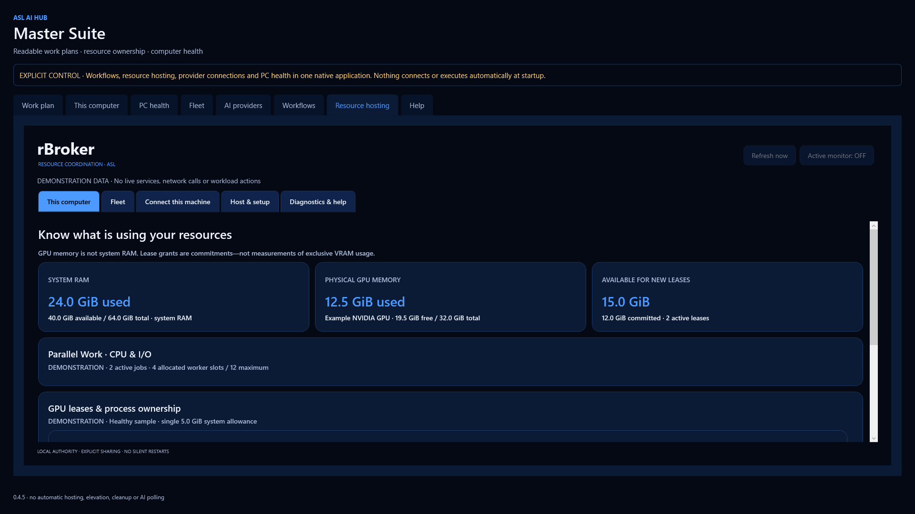Click the ASL AI HUB label
The image size is (915, 514).
tap(30, 18)
